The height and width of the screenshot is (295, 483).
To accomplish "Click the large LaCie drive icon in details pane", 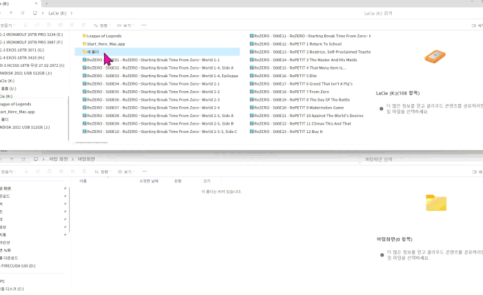I will tap(435, 61).
